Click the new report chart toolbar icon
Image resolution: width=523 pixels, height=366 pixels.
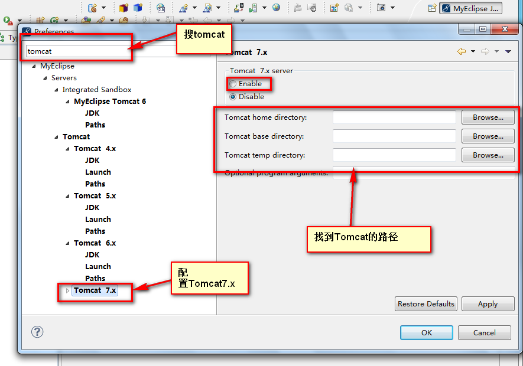(334, 8)
